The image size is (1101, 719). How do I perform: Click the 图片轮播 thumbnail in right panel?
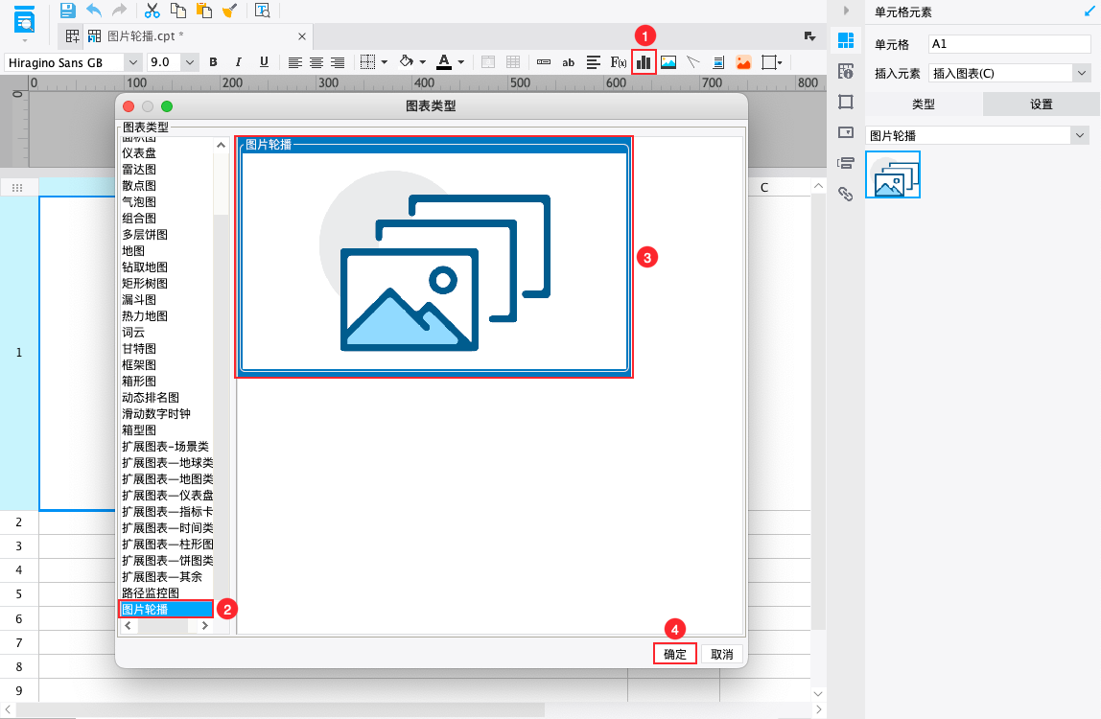[x=893, y=174]
